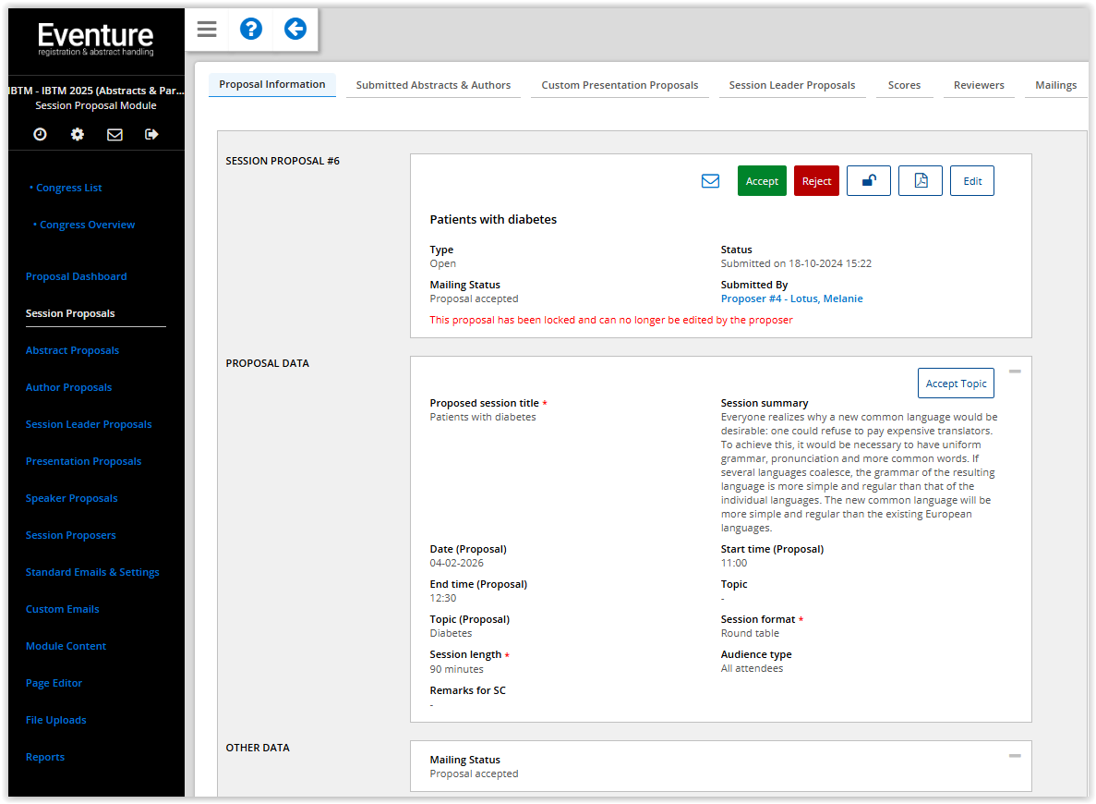Open Author Proposals in the sidebar

point(68,387)
